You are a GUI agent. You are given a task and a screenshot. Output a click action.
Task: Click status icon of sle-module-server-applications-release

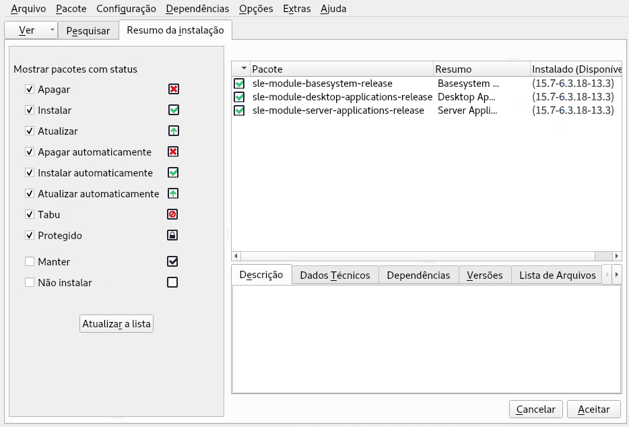(x=239, y=110)
